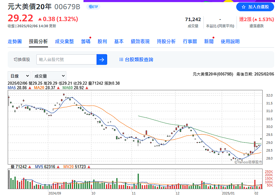This screenshot has width=275, height=195.
Task: Click the MA60 28.92 legend label
Action: [73, 88]
